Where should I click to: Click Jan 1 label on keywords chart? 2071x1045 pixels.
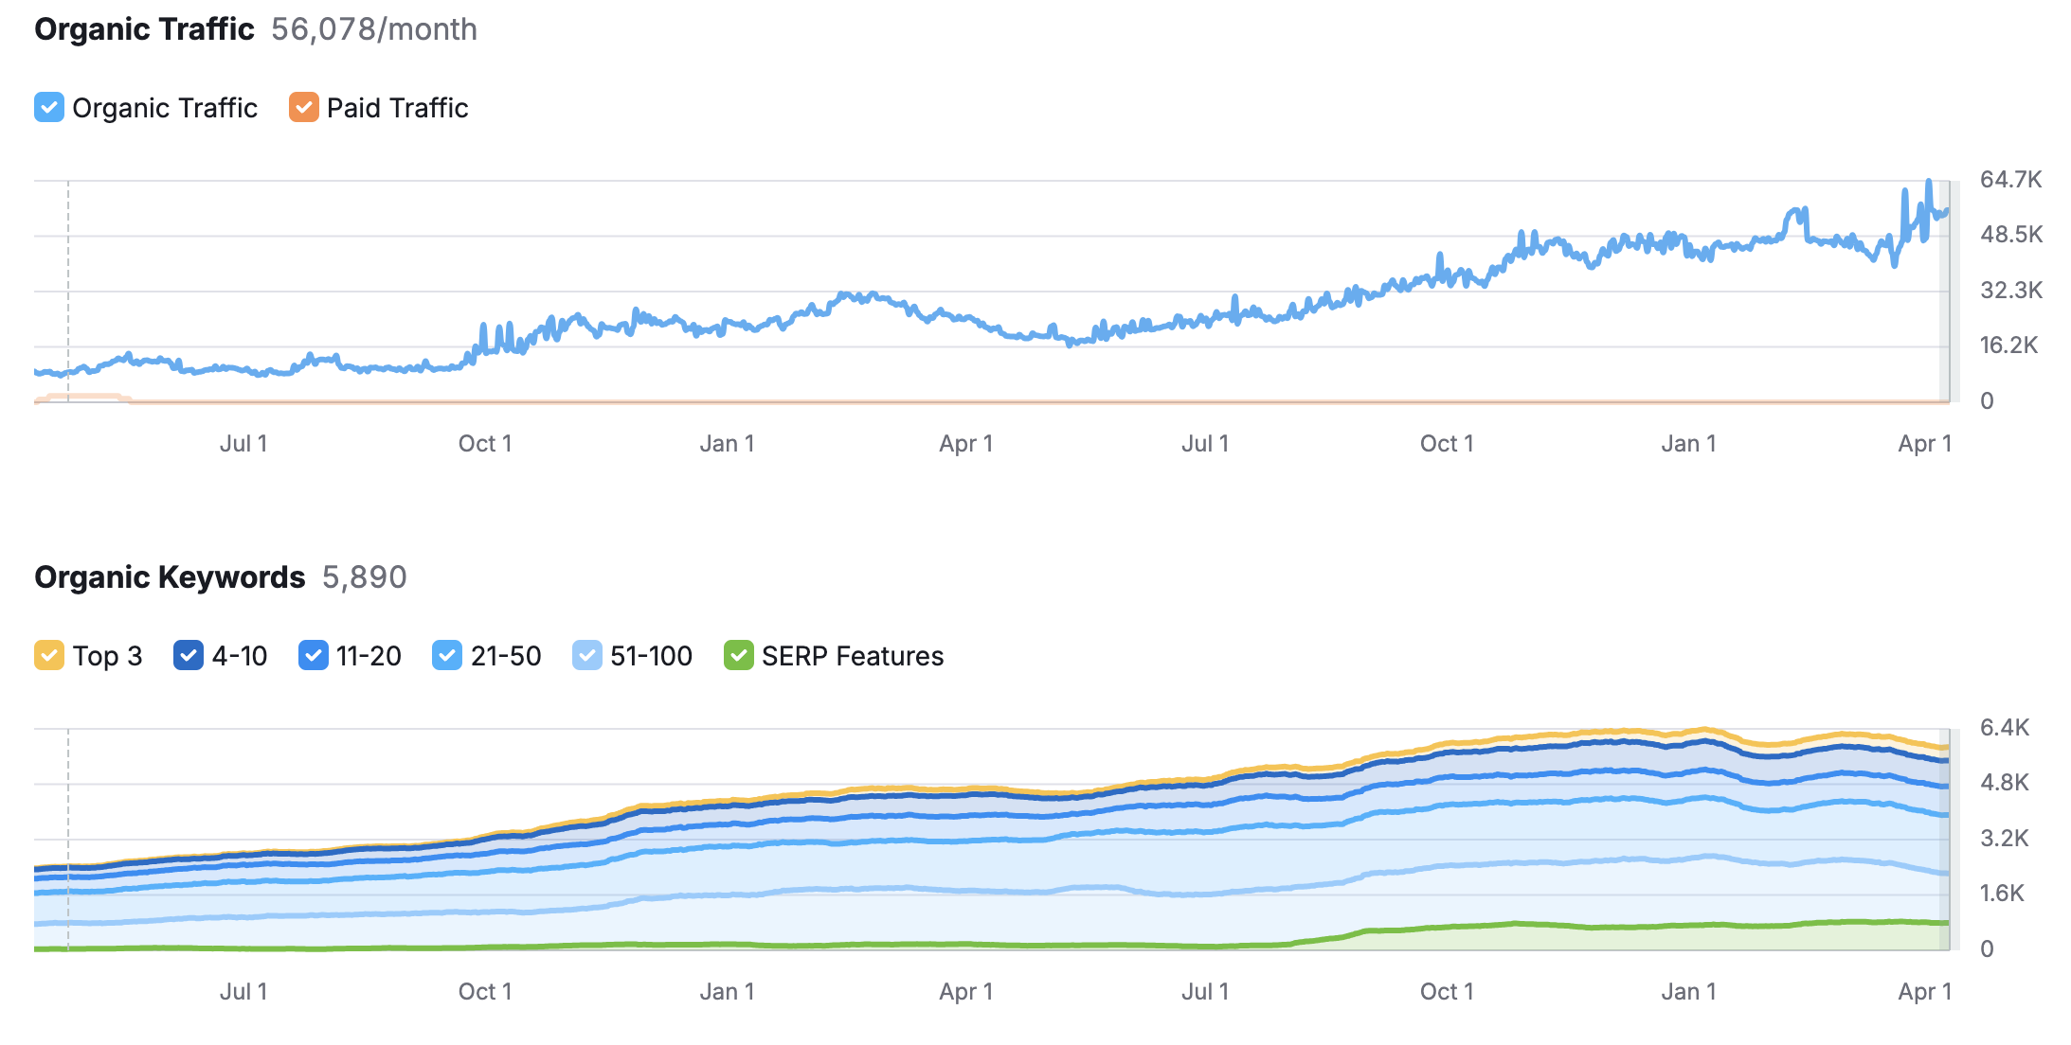[x=727, y=991]
